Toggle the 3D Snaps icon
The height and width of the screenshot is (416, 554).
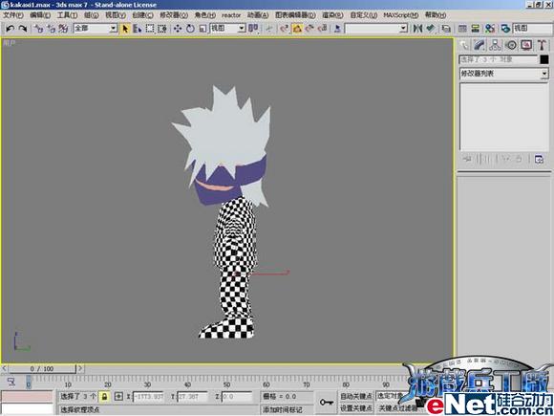285,29
